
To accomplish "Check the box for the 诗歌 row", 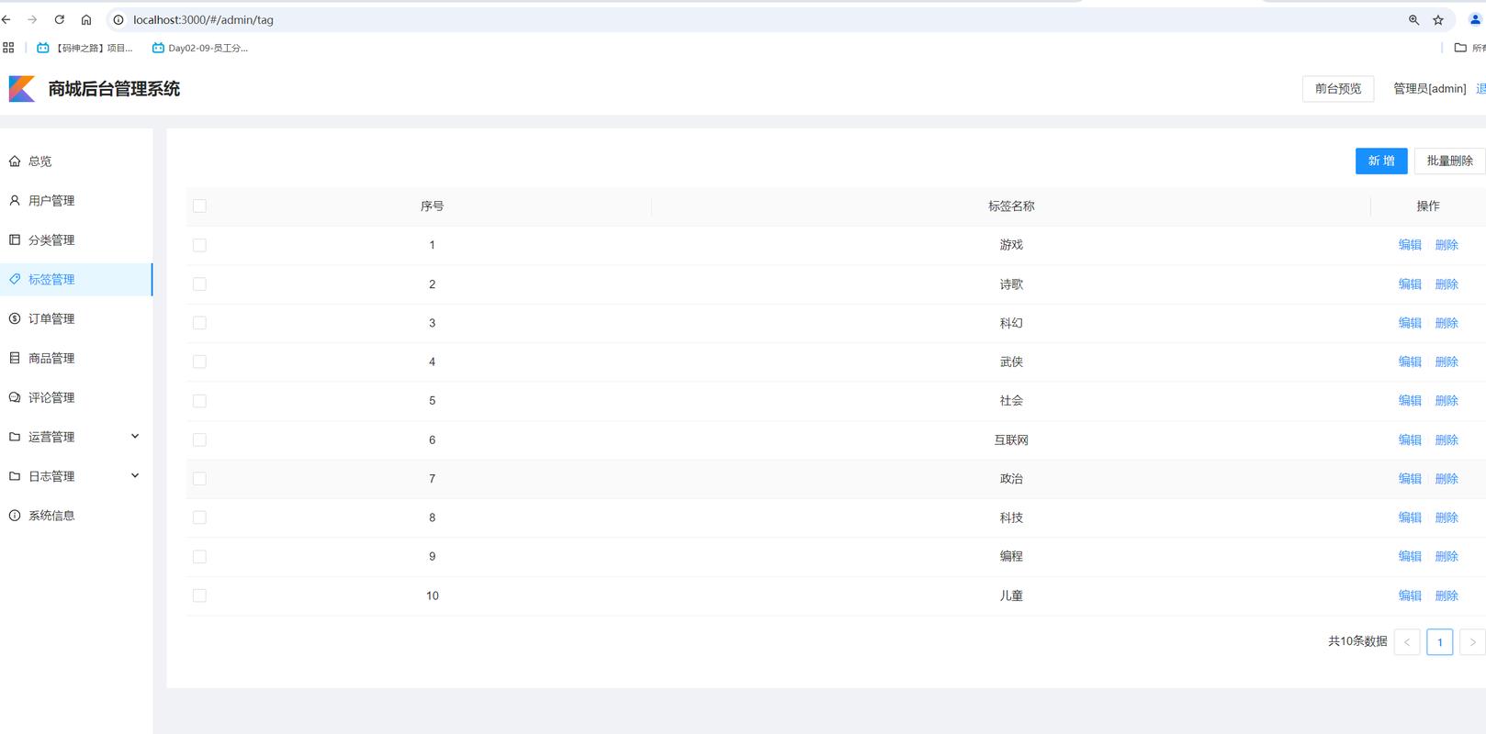I will [x=199, y=284].
